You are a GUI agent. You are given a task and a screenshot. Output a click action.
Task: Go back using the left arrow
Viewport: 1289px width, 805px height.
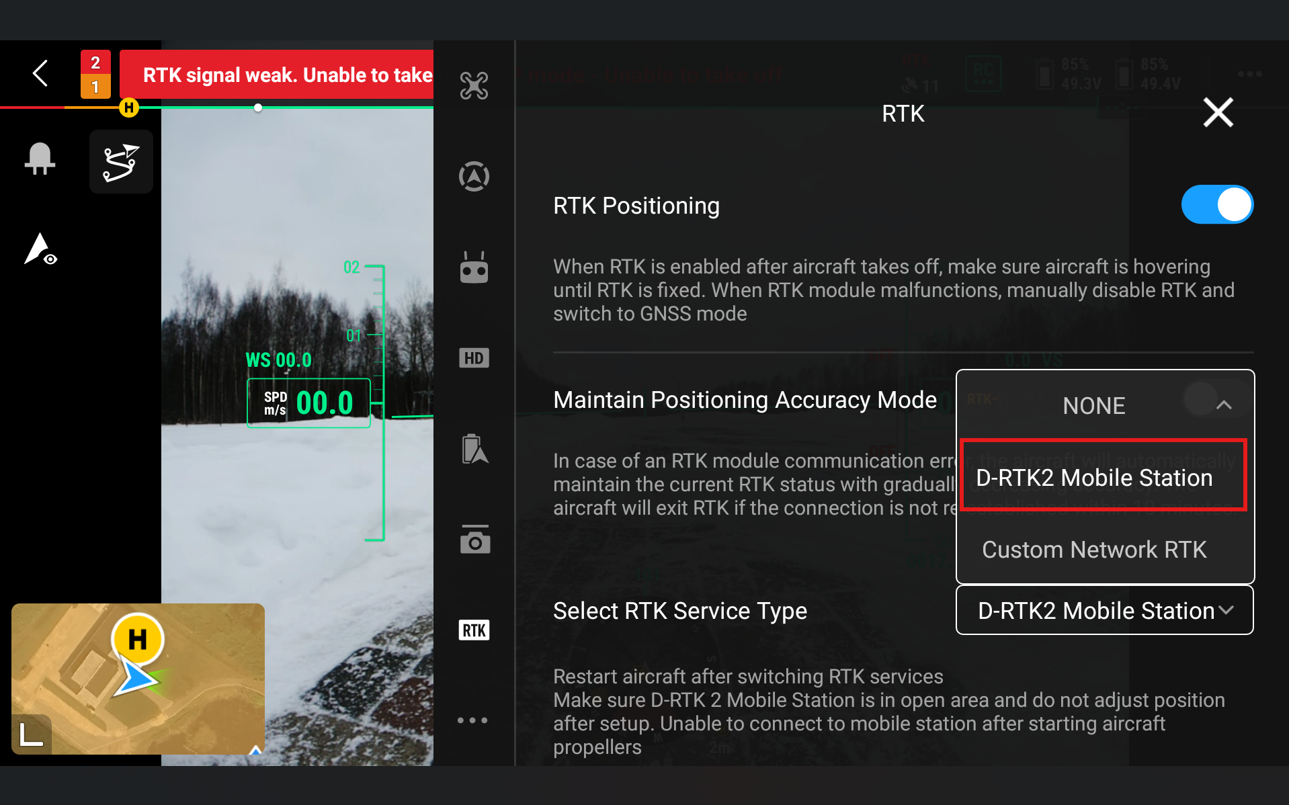[40, 73]
